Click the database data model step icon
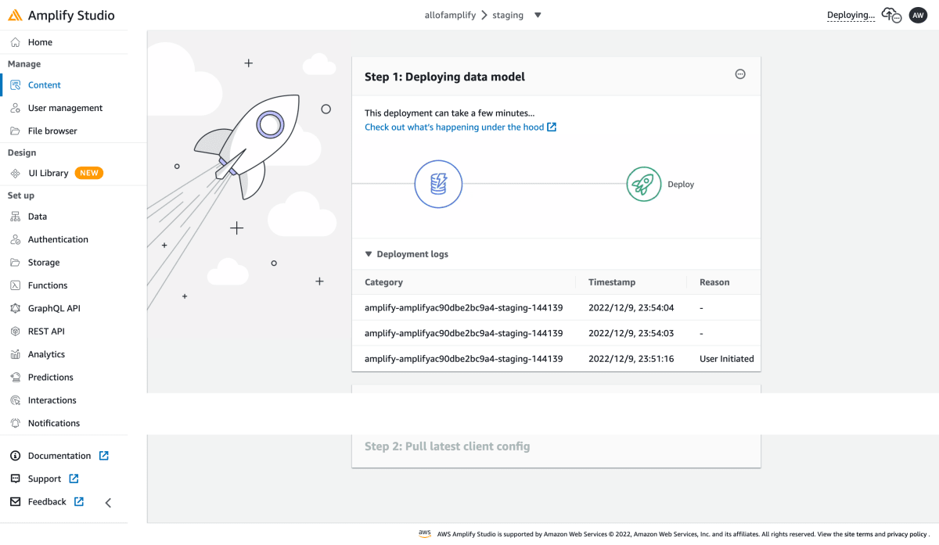 coord(438,185)
